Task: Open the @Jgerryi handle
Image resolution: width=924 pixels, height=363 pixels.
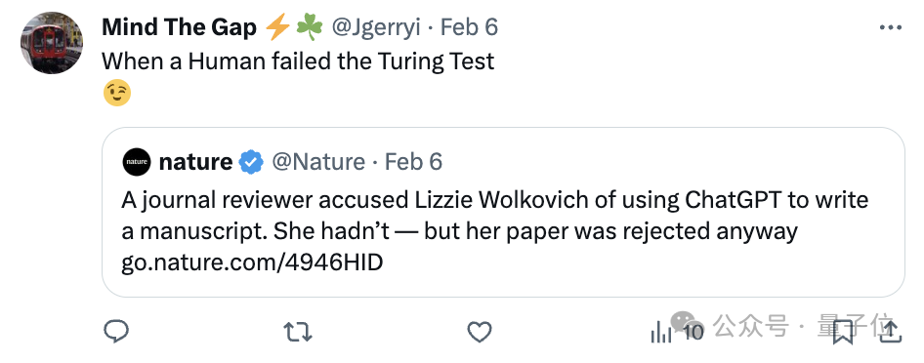Action: (376, 27)
